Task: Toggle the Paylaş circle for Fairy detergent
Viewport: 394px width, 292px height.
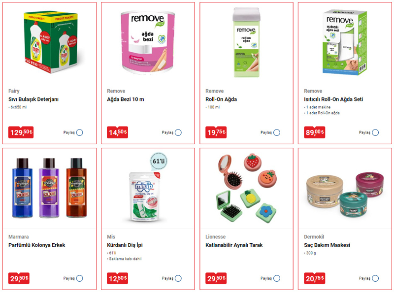Action: [x=79, y=132]
